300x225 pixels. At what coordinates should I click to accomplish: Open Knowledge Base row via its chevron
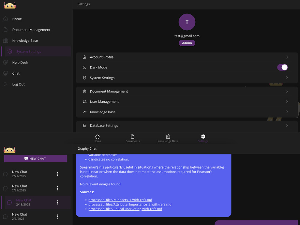(287, 112)
